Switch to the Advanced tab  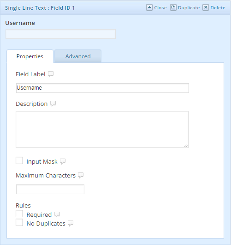pos(78,56)
